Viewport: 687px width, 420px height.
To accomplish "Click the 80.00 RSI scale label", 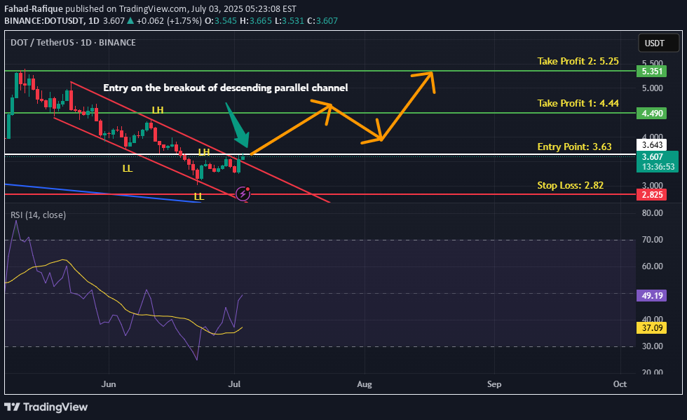I will [x=653, y=212].
